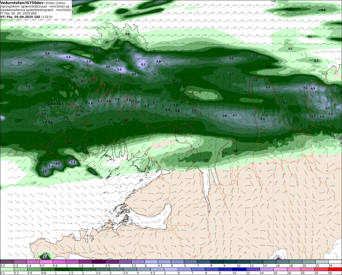The image size is (342, 275).
Task: Select the 3.2 precipitation value
Action: 313,116
